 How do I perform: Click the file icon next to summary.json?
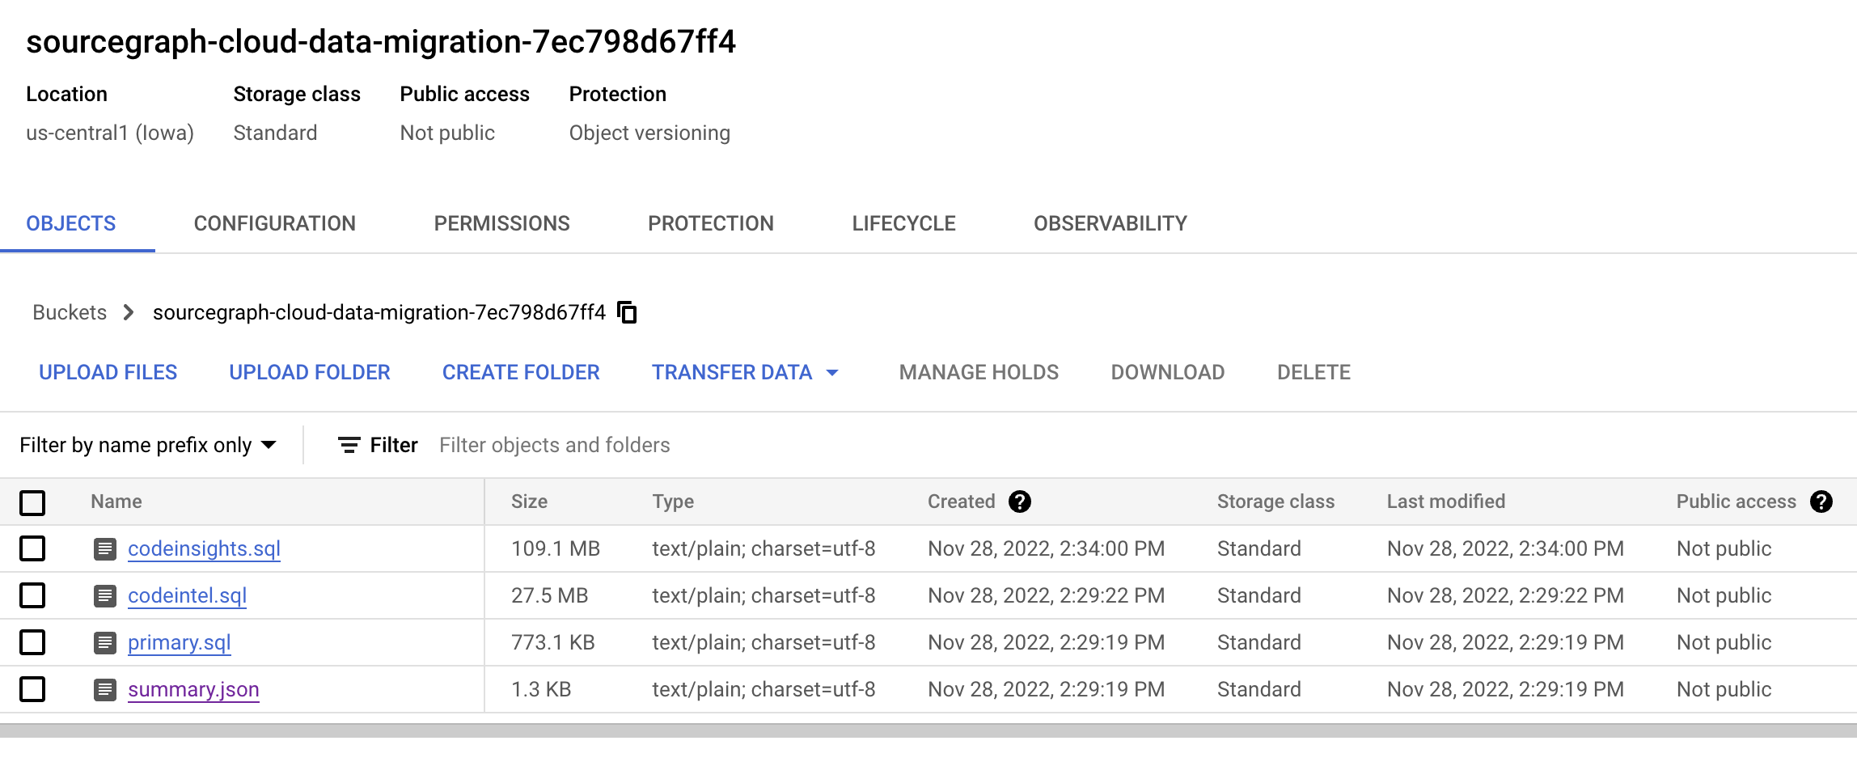tap(105, 690)
